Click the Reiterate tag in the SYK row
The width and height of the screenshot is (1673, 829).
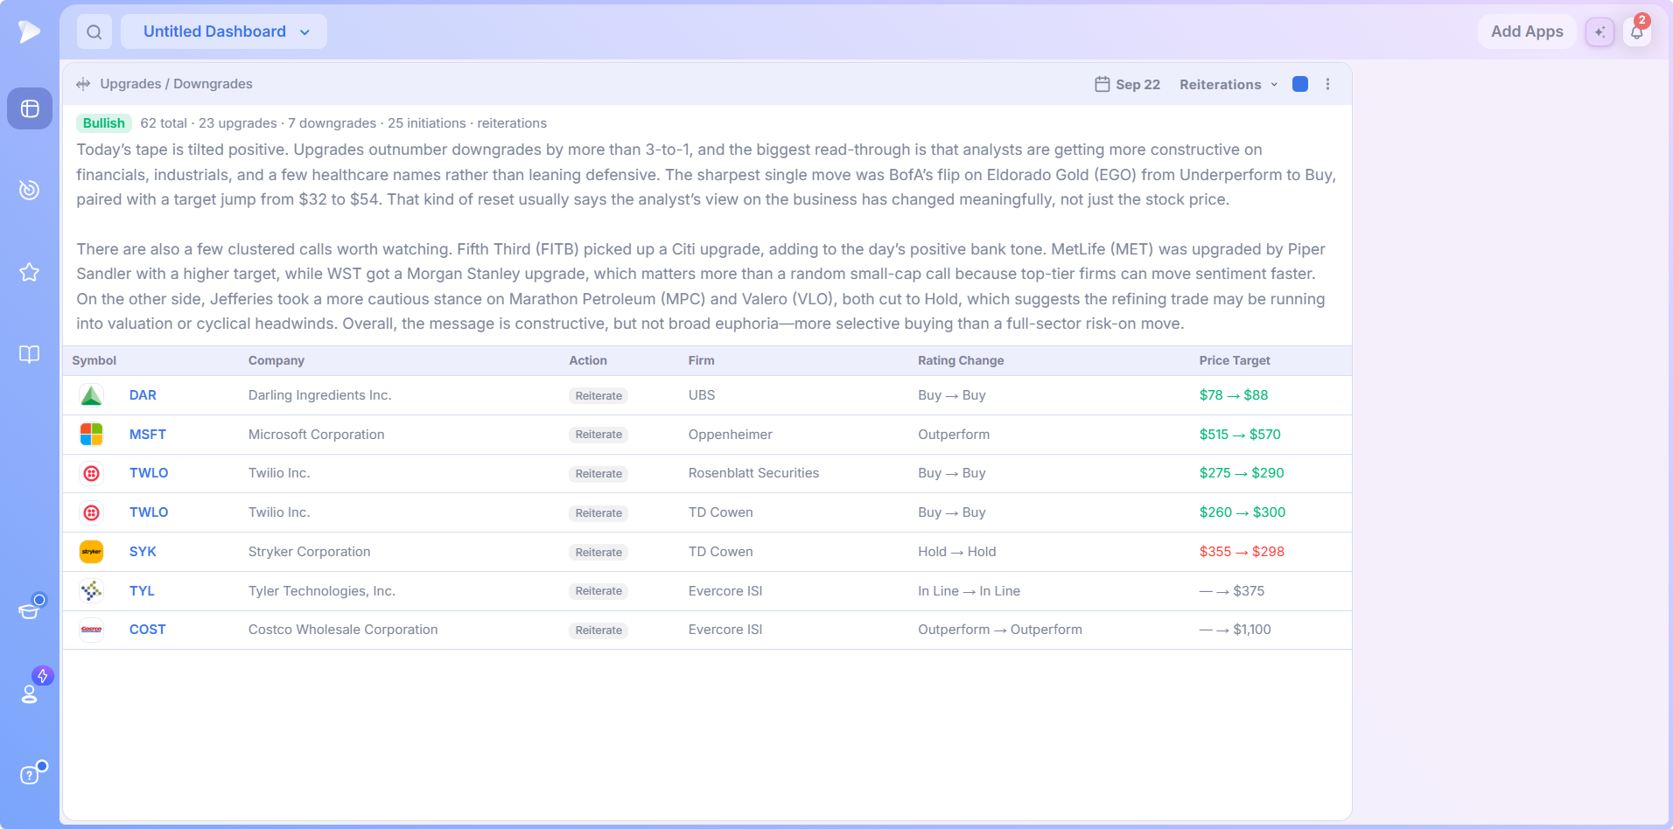tap(598, 553)
